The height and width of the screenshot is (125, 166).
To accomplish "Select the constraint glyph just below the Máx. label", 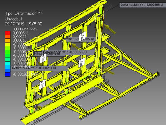I will pos(43,58).
